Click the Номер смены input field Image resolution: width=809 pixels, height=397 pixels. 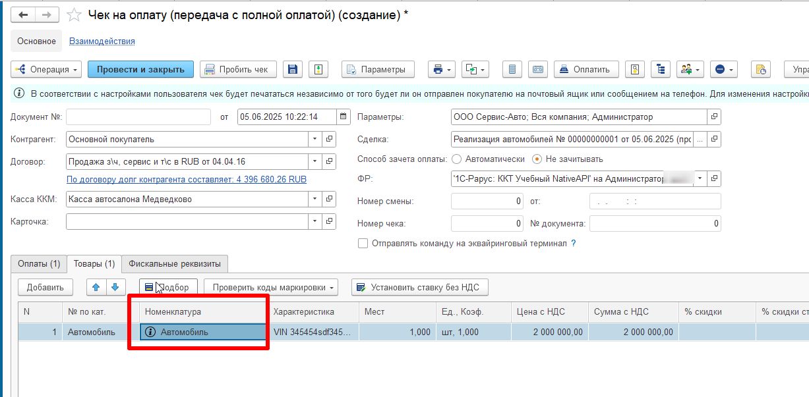487,201
